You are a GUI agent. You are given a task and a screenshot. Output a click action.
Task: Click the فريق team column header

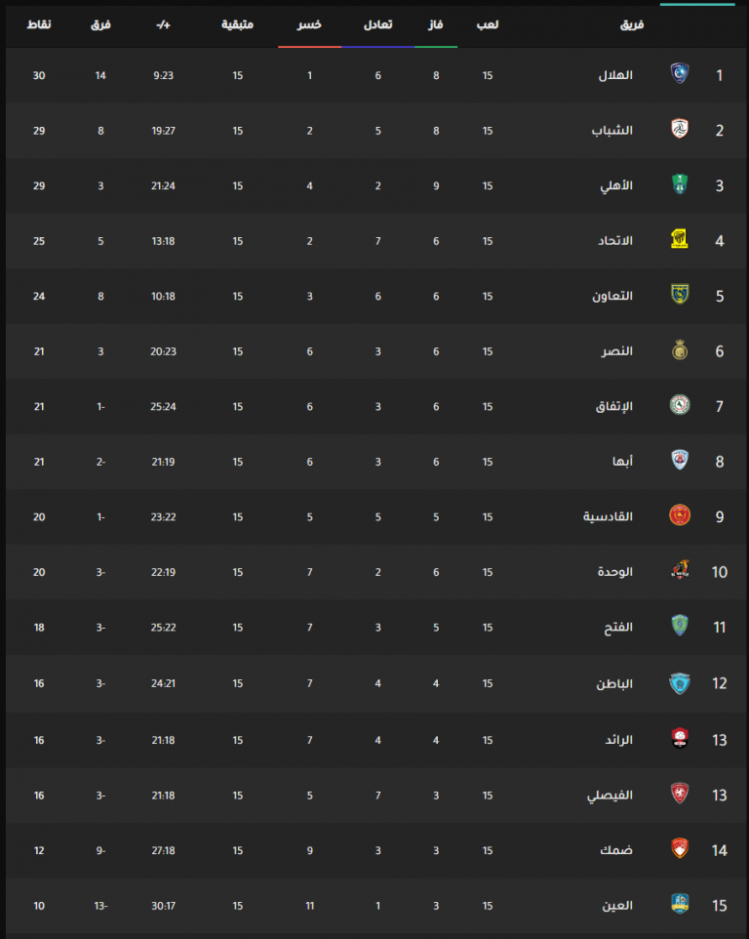tap(632, 24)
